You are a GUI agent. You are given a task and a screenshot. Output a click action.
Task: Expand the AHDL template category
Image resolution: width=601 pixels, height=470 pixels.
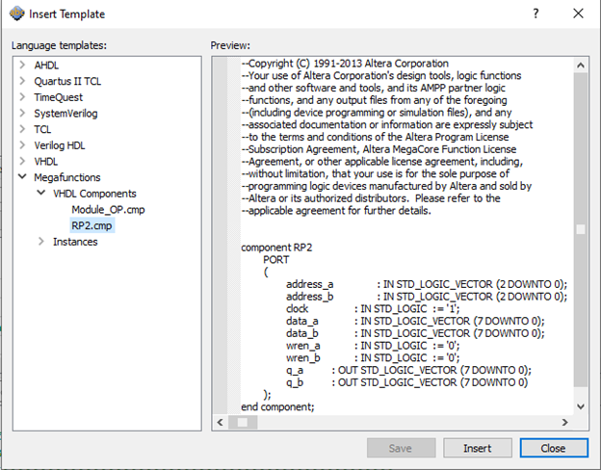click(x=23, y=65)
